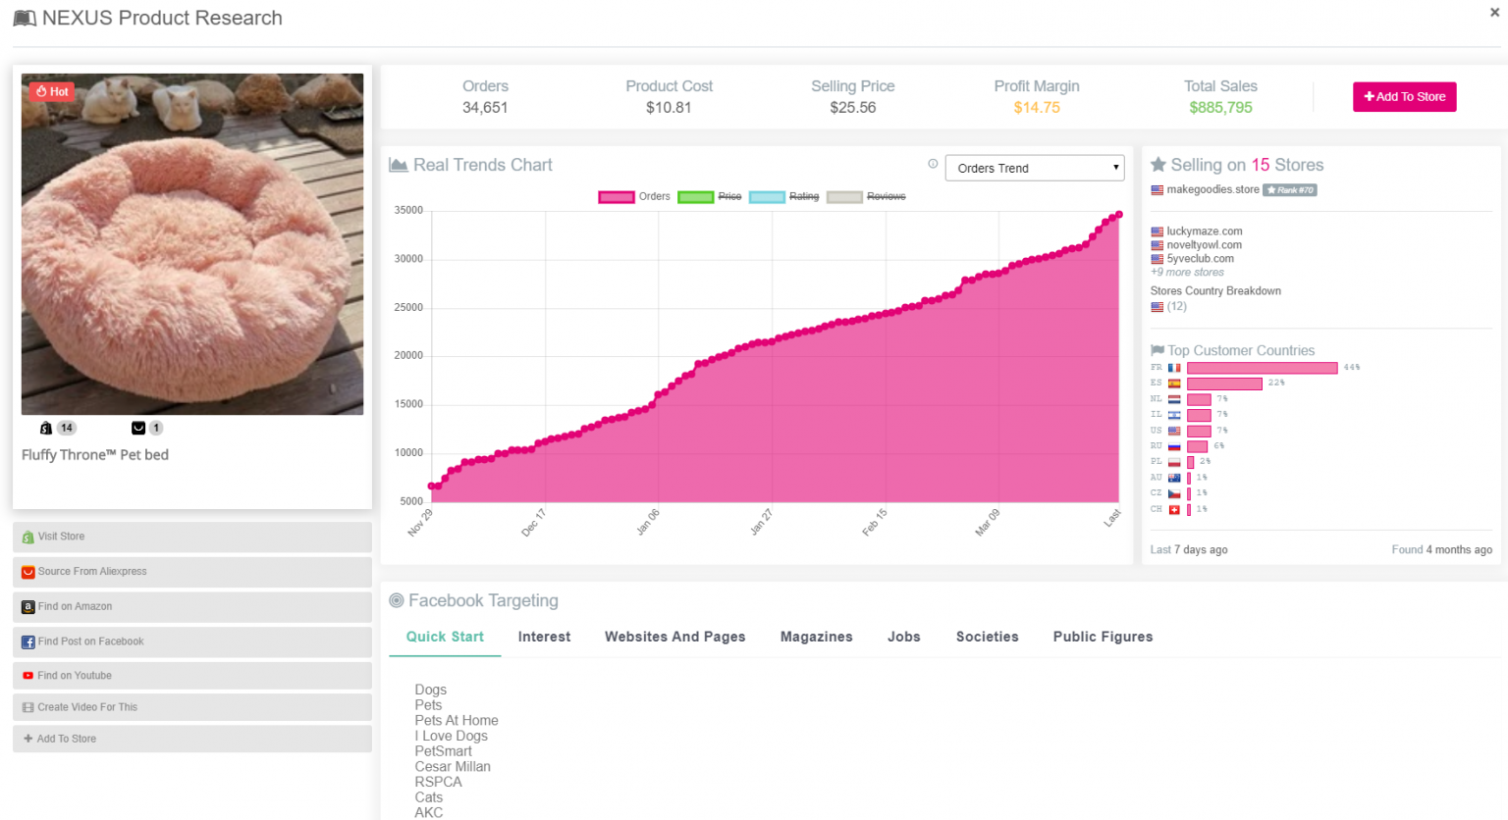Click the Facebook icon in Find Post on Facebook
Screen dimensions: 1508x820
pos(28,642)
